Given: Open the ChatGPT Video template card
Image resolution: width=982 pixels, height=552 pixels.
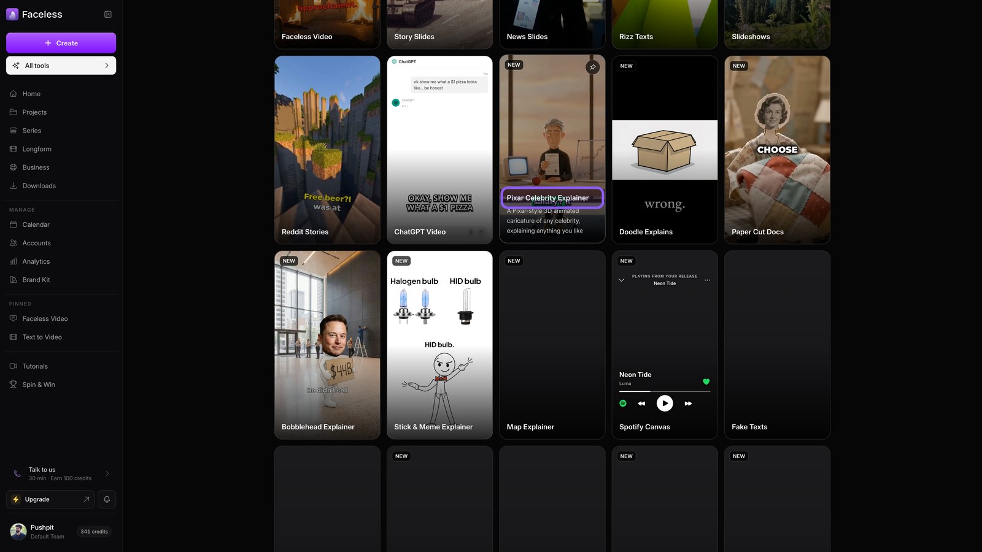Looking at the screenshot, I should click(439, 150).
